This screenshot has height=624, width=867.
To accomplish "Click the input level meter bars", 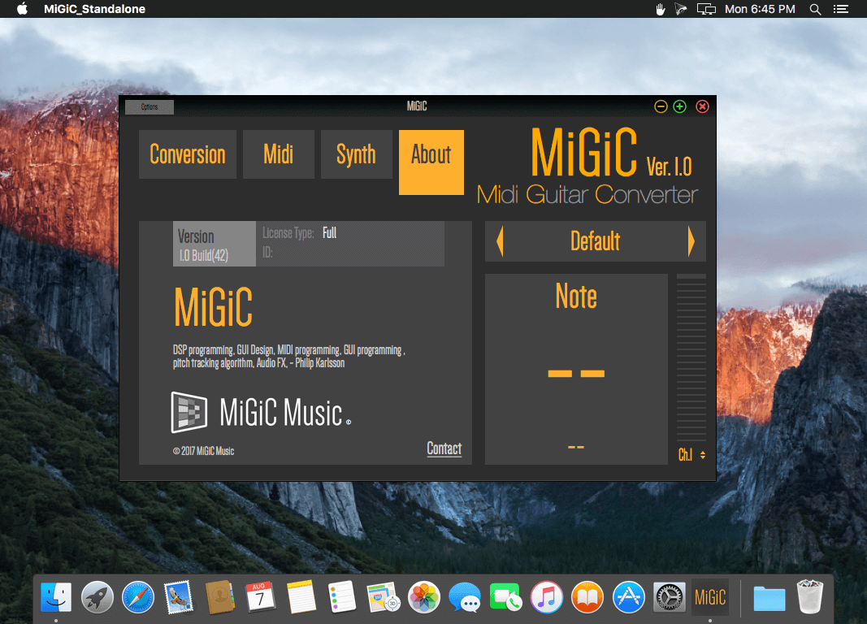I will (691, 357).
